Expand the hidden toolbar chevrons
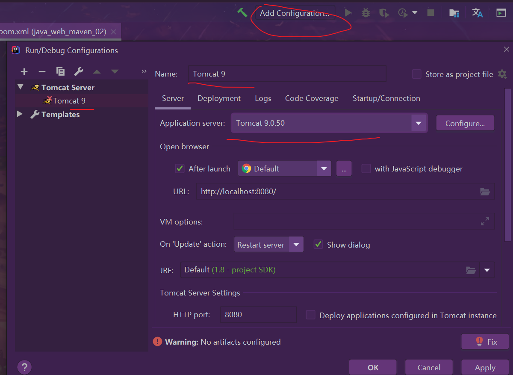 [x=144, y=71]
